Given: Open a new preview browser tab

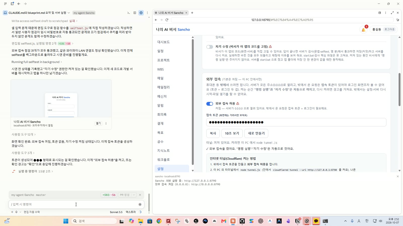Looking at the screenshot, I should [x=192, y=13].
